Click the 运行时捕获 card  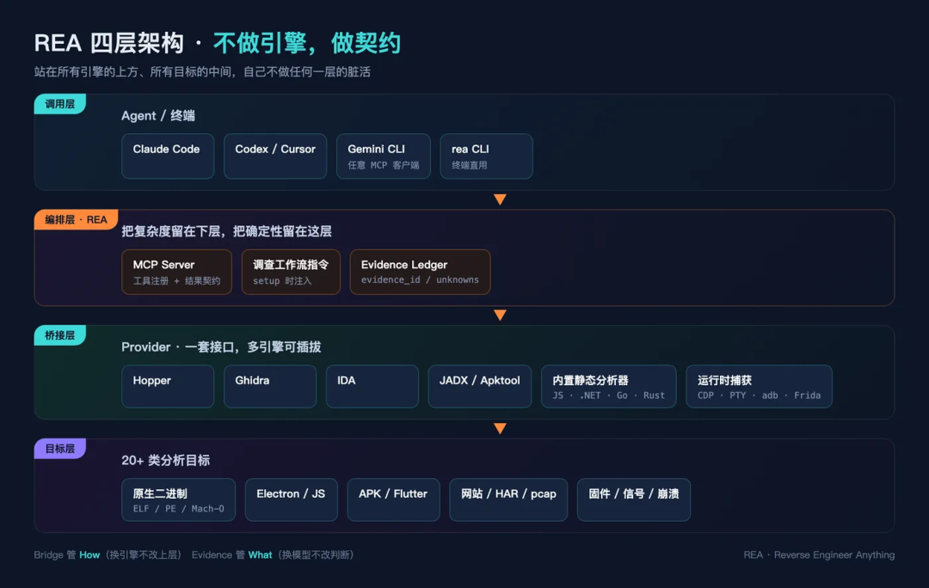tap(759, 386)
